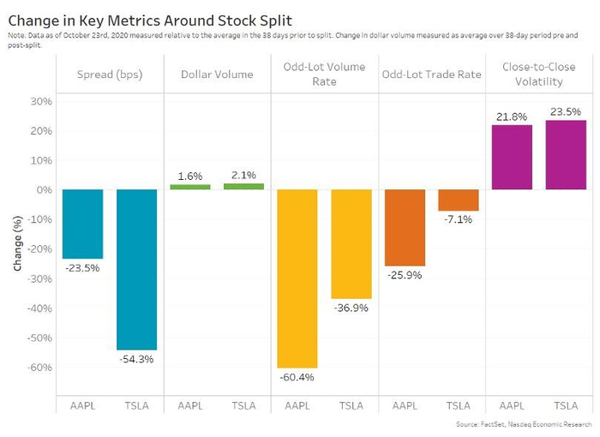600x437 pixels.
Task: Click the Change (%) y-axis label
Action: tap(16, 244)
